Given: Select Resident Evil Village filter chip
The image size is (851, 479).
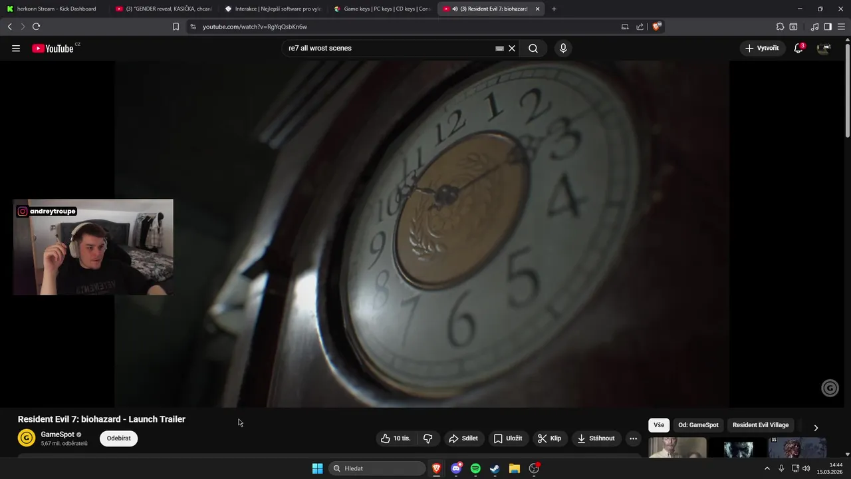Looking at the screenshot, I should click(x=761, y=425).
